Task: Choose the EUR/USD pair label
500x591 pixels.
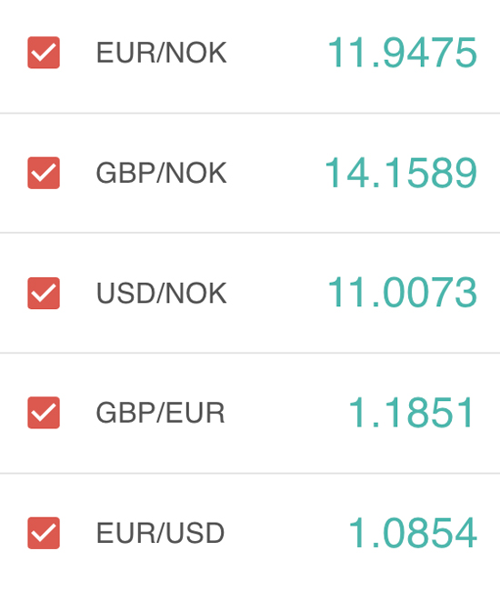Action: pyautogui.click(x=161, y=533)
